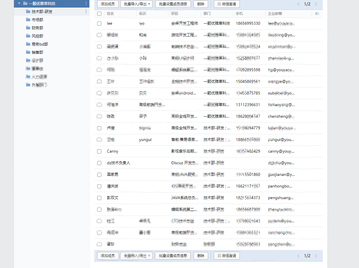Click the alias 贝贝
The height and width of the screenshot is (268, 359).
[x=143, y=93]
